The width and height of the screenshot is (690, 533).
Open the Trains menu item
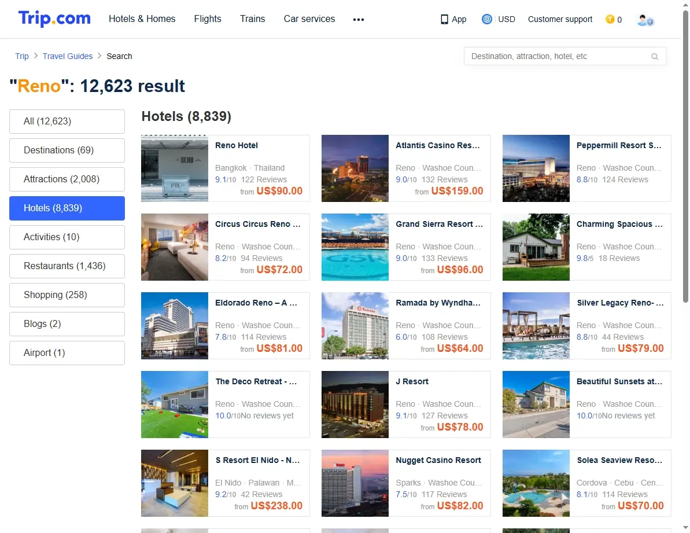coord(253,19)
